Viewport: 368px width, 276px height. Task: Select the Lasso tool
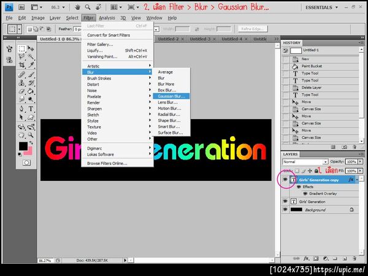pos(22,56)
